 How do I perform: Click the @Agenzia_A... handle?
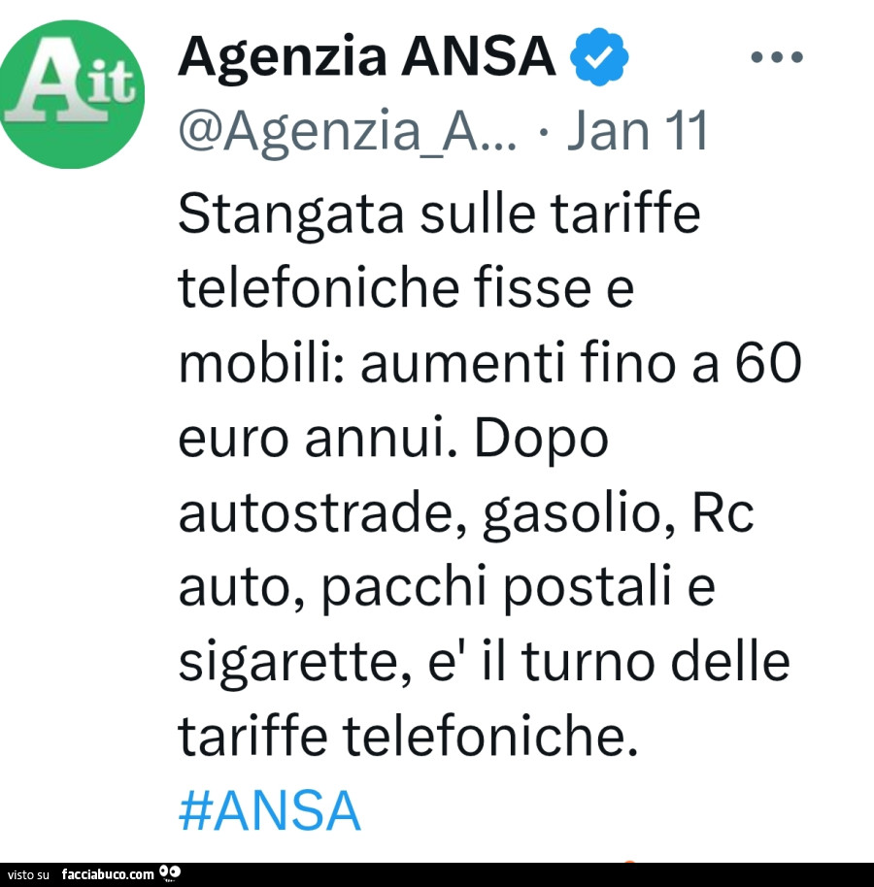pyautogui.click(x=348, y=132)
